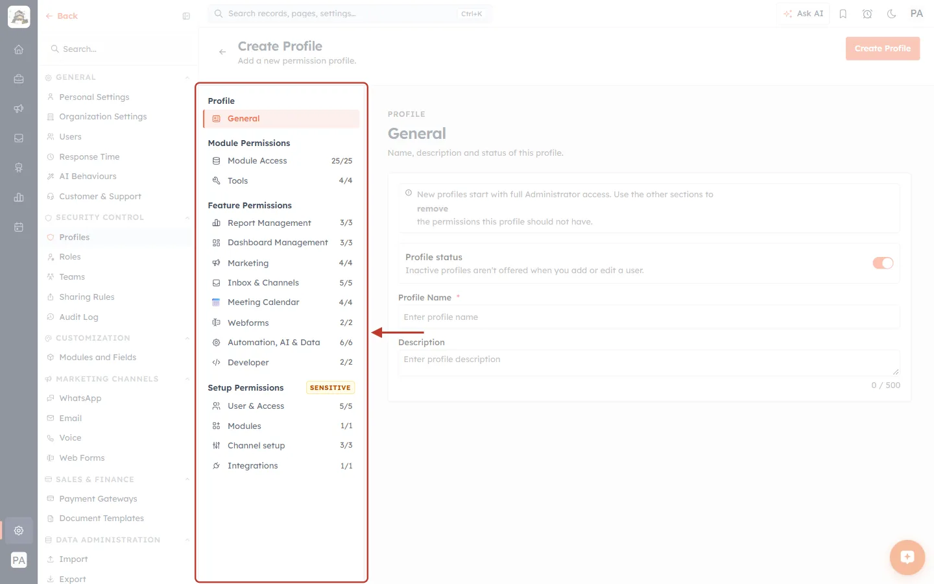This screenshot has height=584, width=934.
Task: Collapse the MARKETING CHANNELS section
Action: 187,380
